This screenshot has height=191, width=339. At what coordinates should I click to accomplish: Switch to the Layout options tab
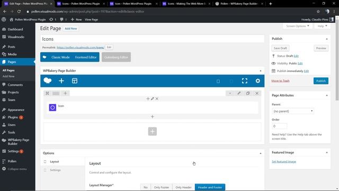63,161
